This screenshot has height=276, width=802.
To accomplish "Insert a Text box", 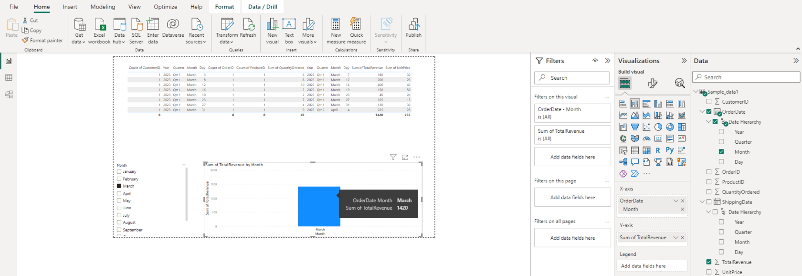I will pos(289,32).
